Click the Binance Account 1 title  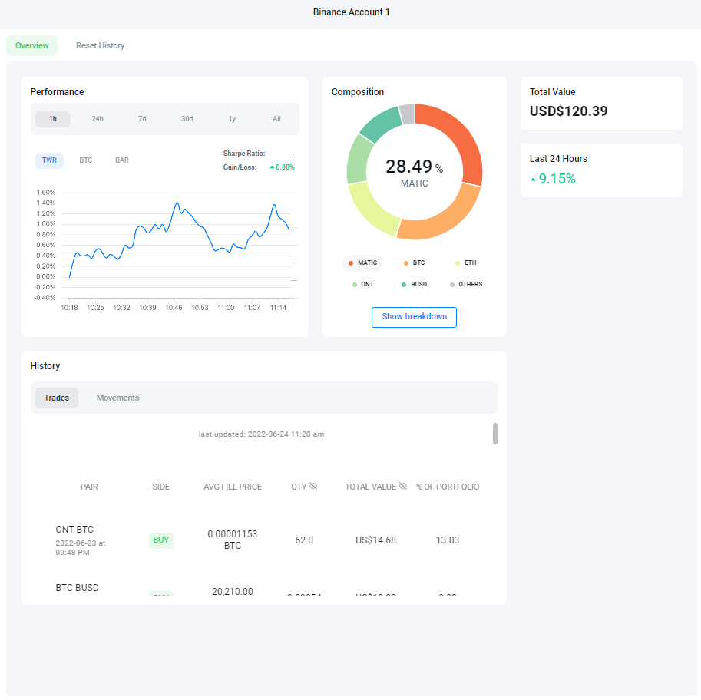[x=351, y=12]
